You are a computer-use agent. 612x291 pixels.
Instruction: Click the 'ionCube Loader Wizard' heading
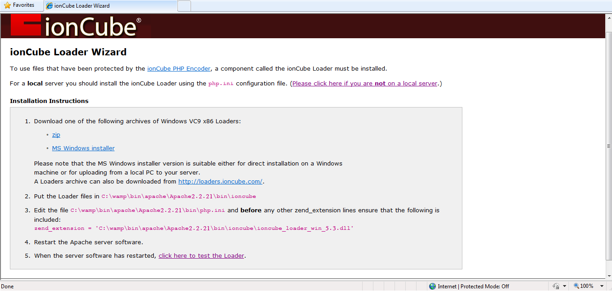coord(68,52)
